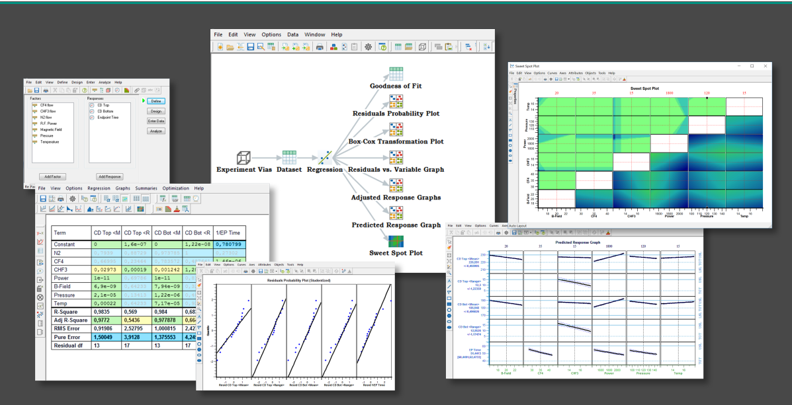This screenshot has width=792, height=405.
Task: Click the printer icon in the top toolbar
Action: [x=320, y=47]
